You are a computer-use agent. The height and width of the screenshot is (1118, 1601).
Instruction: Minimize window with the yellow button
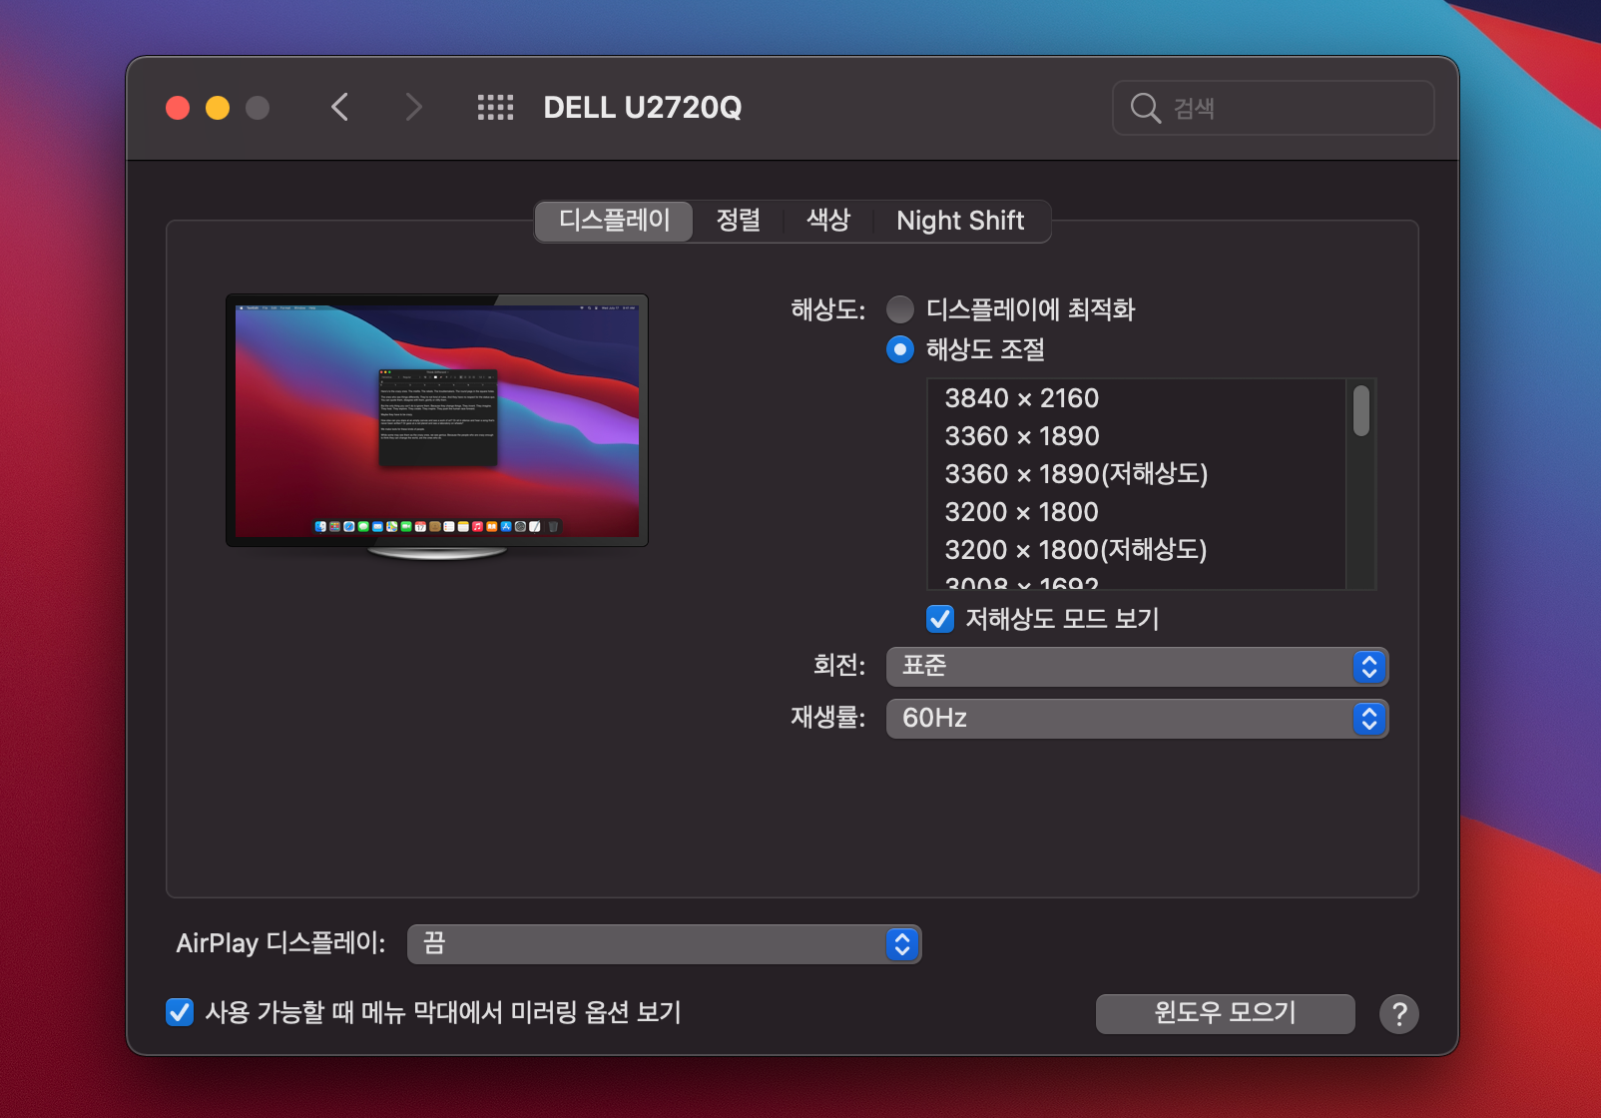[x=218, y=108]
